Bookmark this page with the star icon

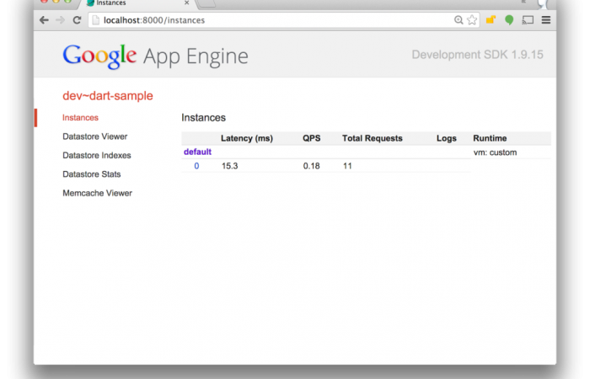472,20
